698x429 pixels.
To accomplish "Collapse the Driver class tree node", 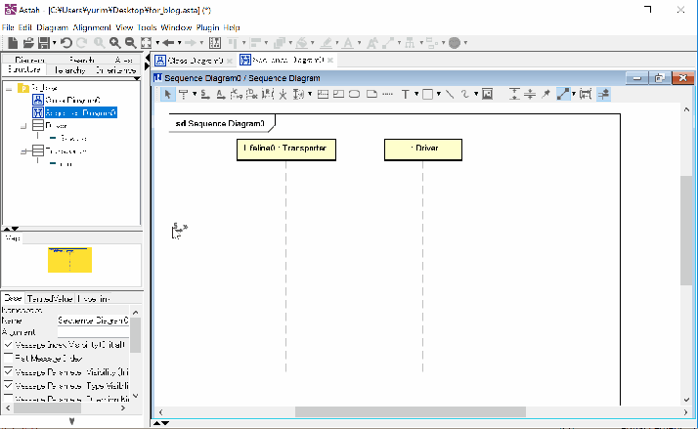I will coord(23,126).
